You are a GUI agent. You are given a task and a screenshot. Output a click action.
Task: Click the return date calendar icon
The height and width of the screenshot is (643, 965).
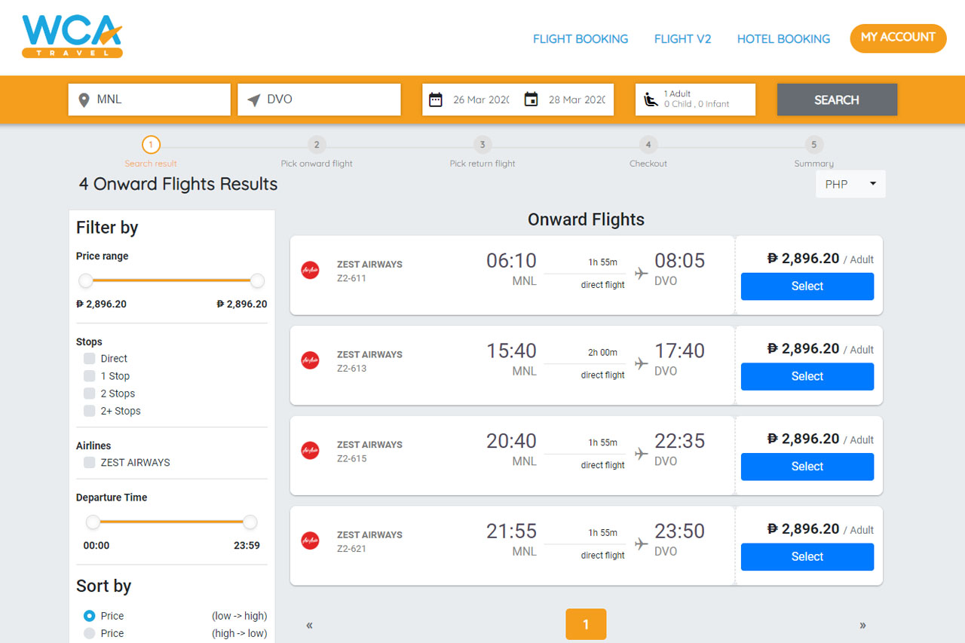531,100
